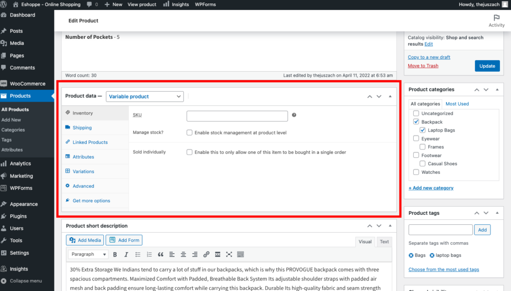Apply bold formatting in short description editor
The width and height of the screenshot is (511, 291).
click(115, 254)
